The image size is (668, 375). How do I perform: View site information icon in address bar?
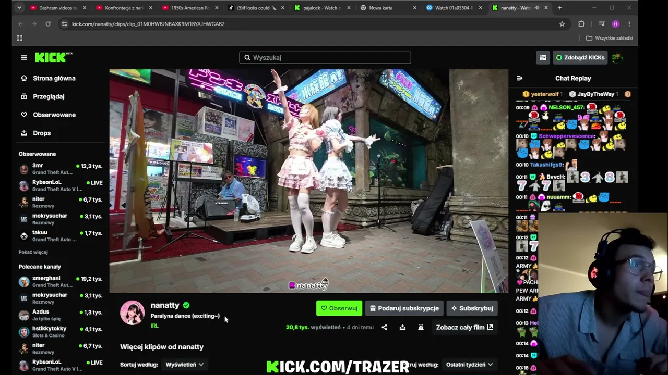pos(64,24)
